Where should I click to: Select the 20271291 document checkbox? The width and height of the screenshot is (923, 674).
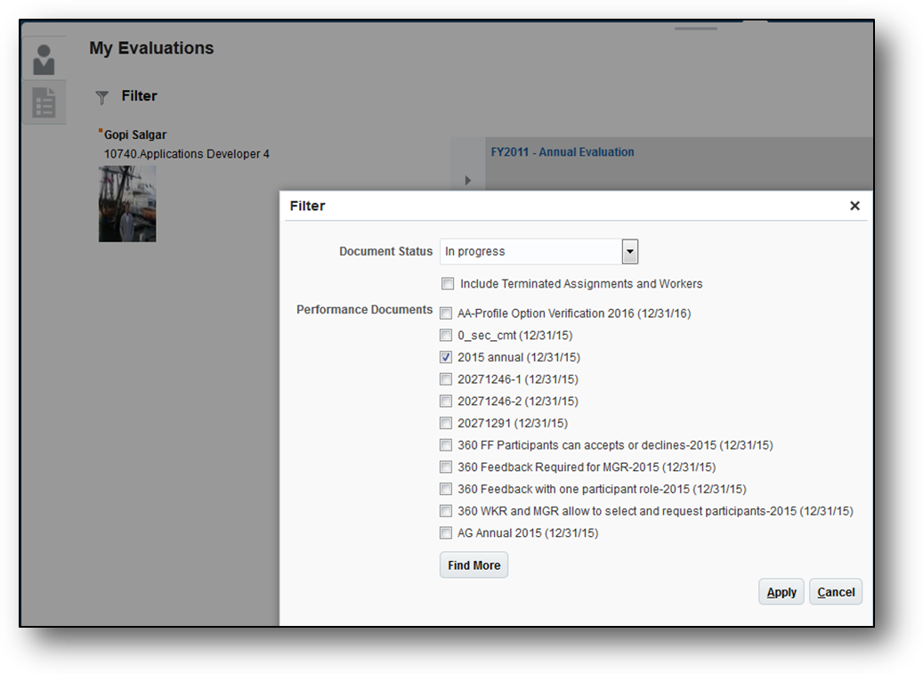point(446,423)
